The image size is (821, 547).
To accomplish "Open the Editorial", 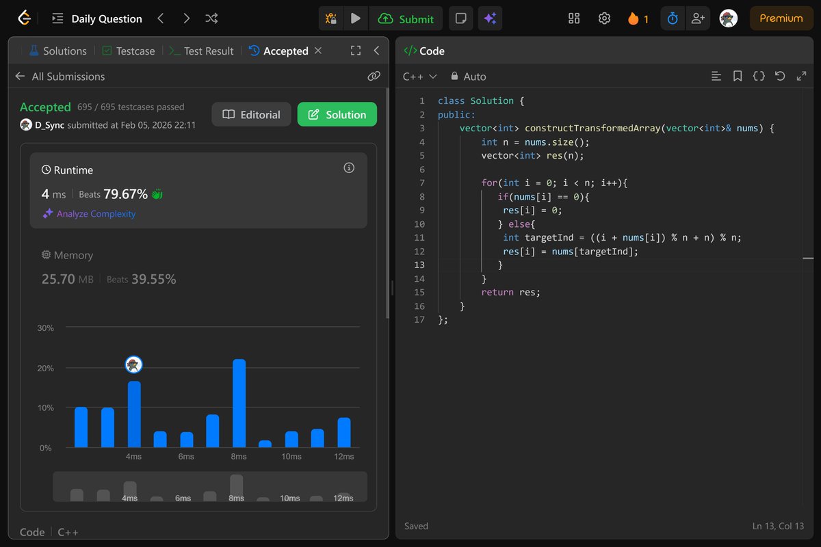I will 251,114.
